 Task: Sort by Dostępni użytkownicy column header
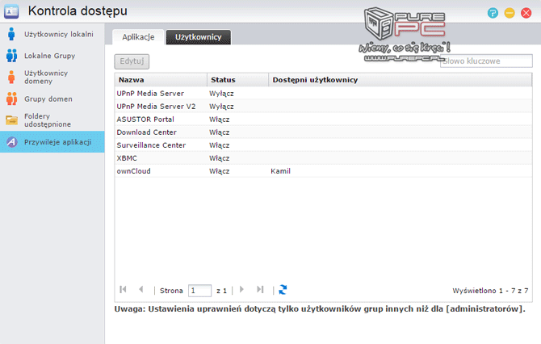pyautogui.click(x=401, y=80)
